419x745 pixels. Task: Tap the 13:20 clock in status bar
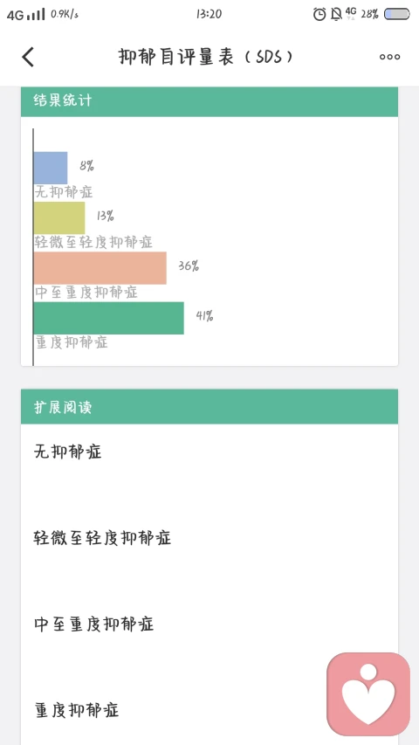click(209, 14)
